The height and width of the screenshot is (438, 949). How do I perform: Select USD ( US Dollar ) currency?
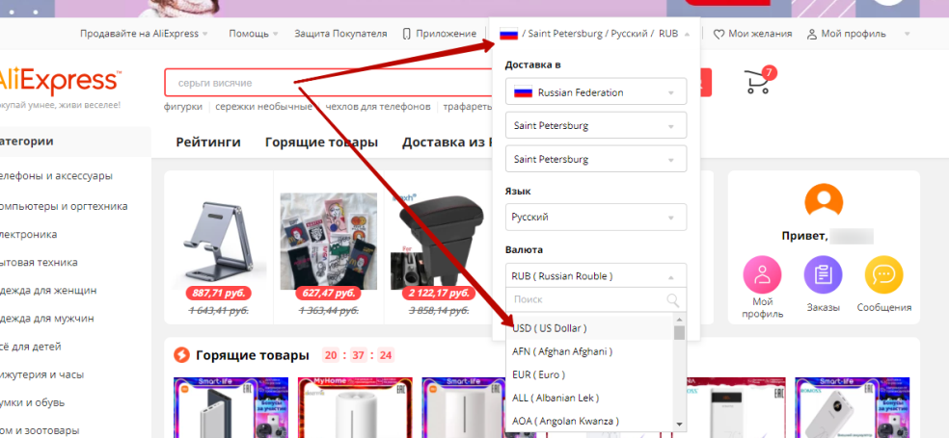click(x=590, y=328)
